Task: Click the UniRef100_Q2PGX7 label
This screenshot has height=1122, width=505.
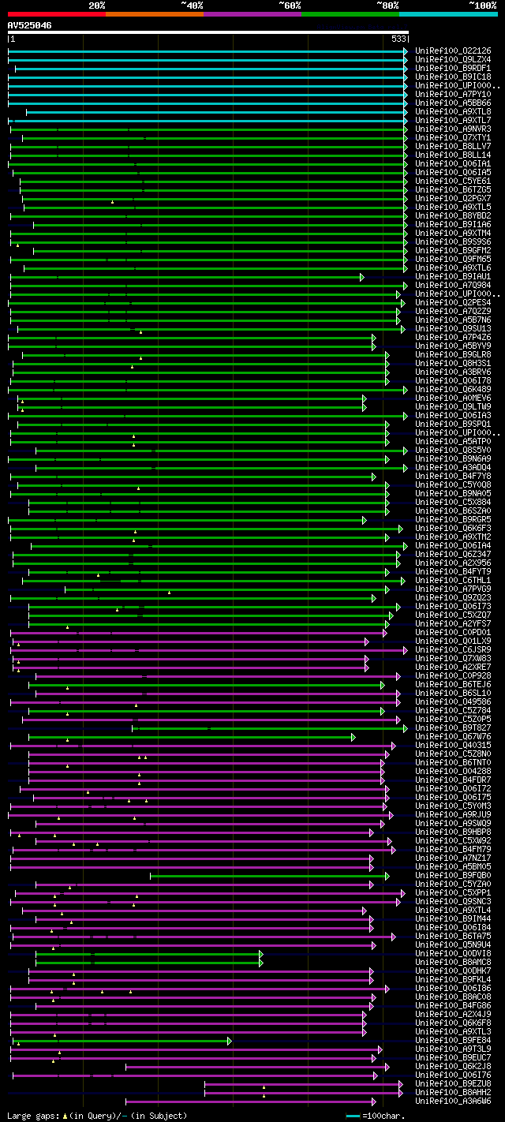Action: point(453,198)
